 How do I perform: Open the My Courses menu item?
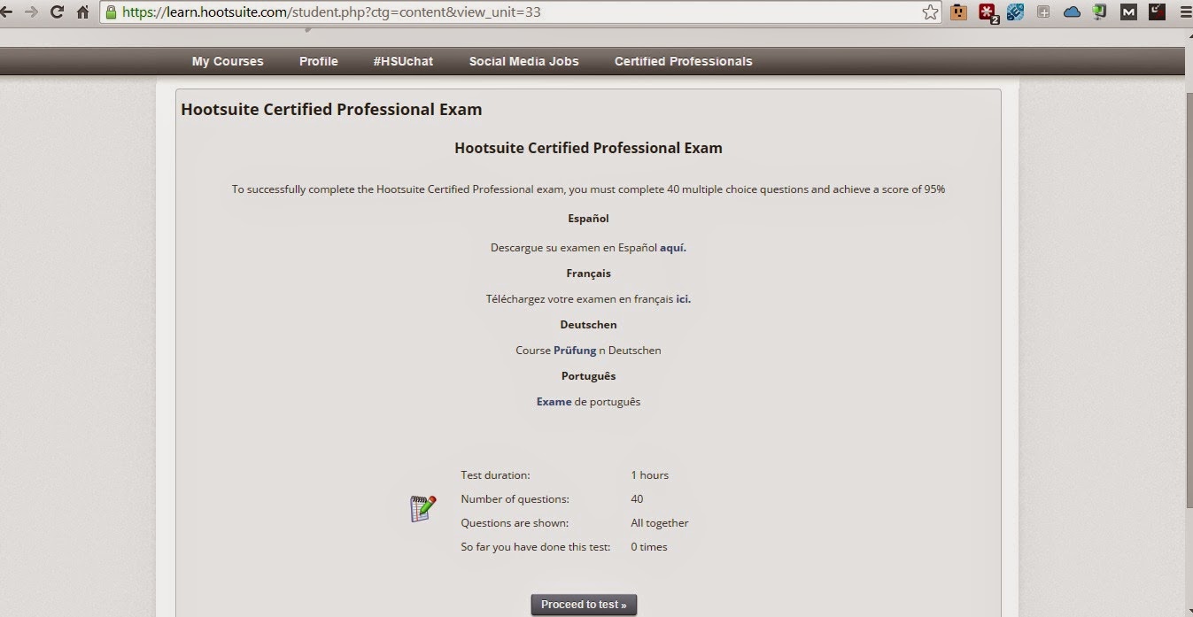point(228,61)
